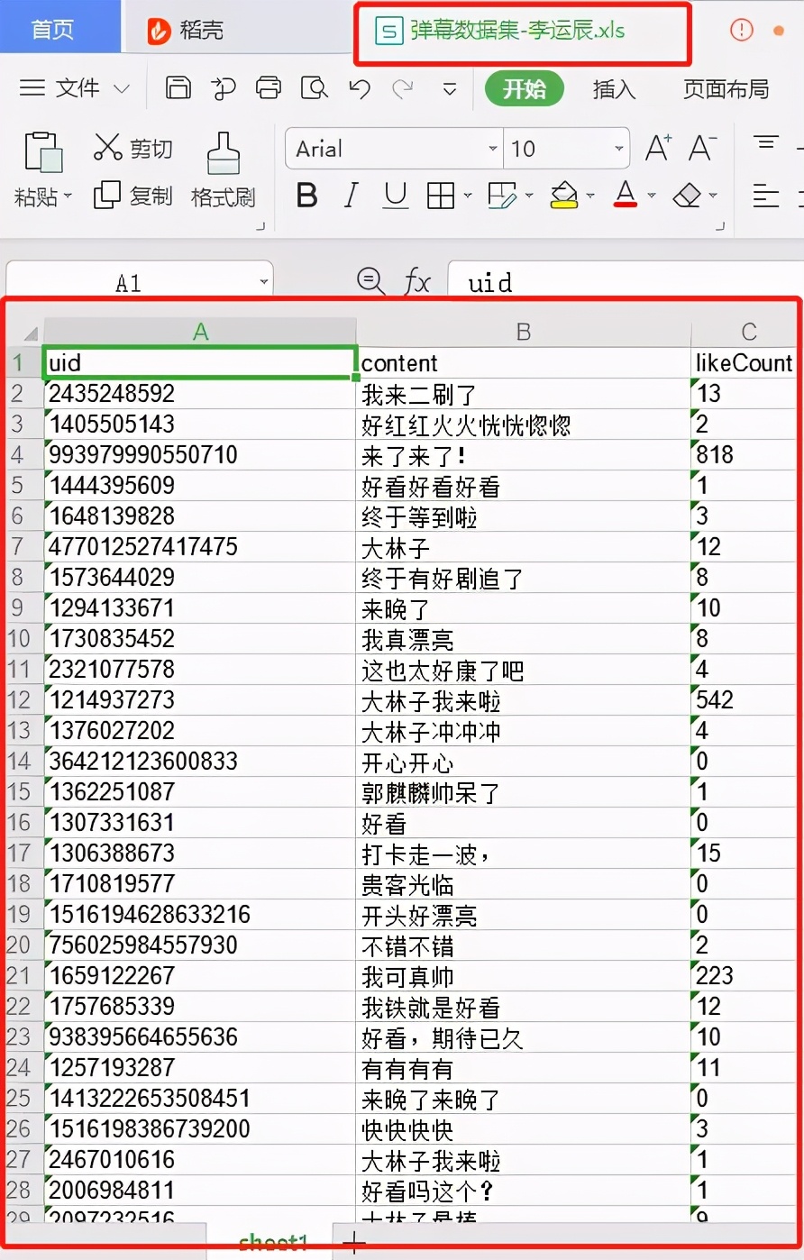The image size is (804, 1260).
Task: Click the clipboard group dialog launcher corner
Action: tap(260, 226)
